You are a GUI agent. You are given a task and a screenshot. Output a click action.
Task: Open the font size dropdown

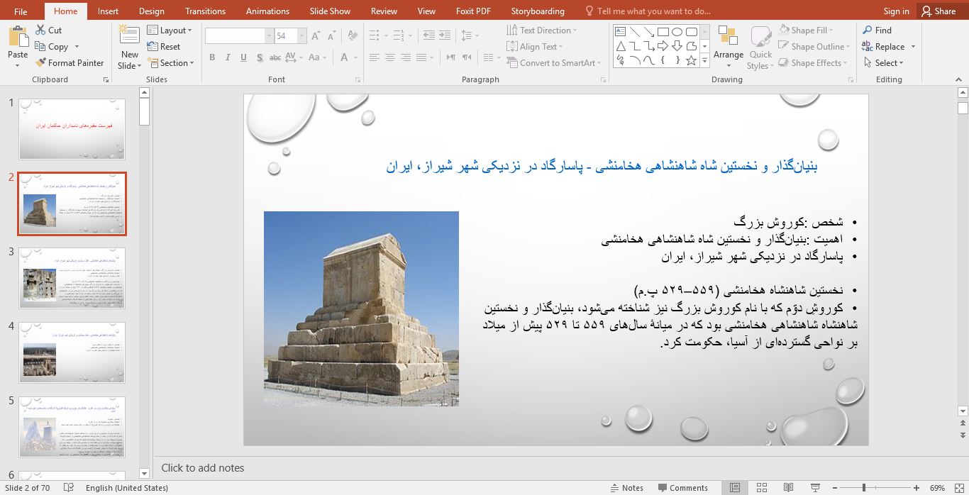coord(302,36)
